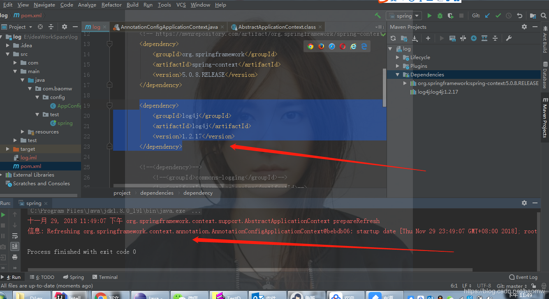Screen dimensions: 549x299
Task: Click the green hammer Build Project icon
Action: (x=378, y=16)
